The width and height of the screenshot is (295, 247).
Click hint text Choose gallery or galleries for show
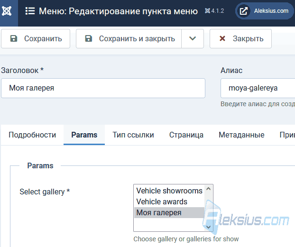186,239
